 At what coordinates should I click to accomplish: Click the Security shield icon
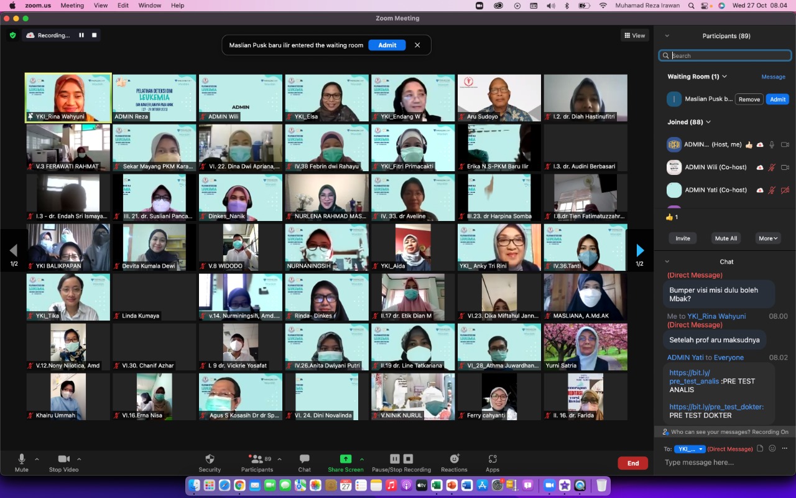point(210,459)
